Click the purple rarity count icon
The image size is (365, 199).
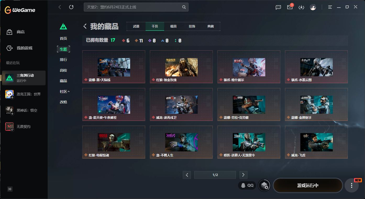(150, 41)
